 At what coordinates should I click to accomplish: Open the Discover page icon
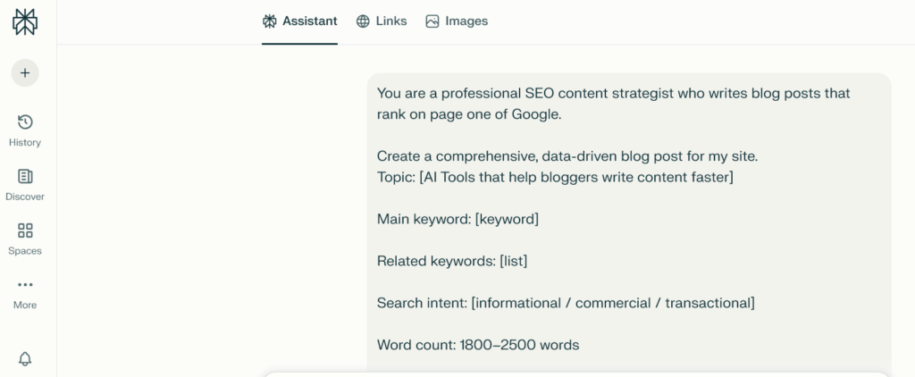(25, 177)
